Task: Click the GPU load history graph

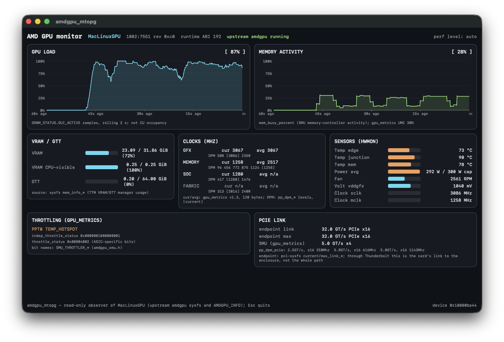Action: click(x=145, y=86)
